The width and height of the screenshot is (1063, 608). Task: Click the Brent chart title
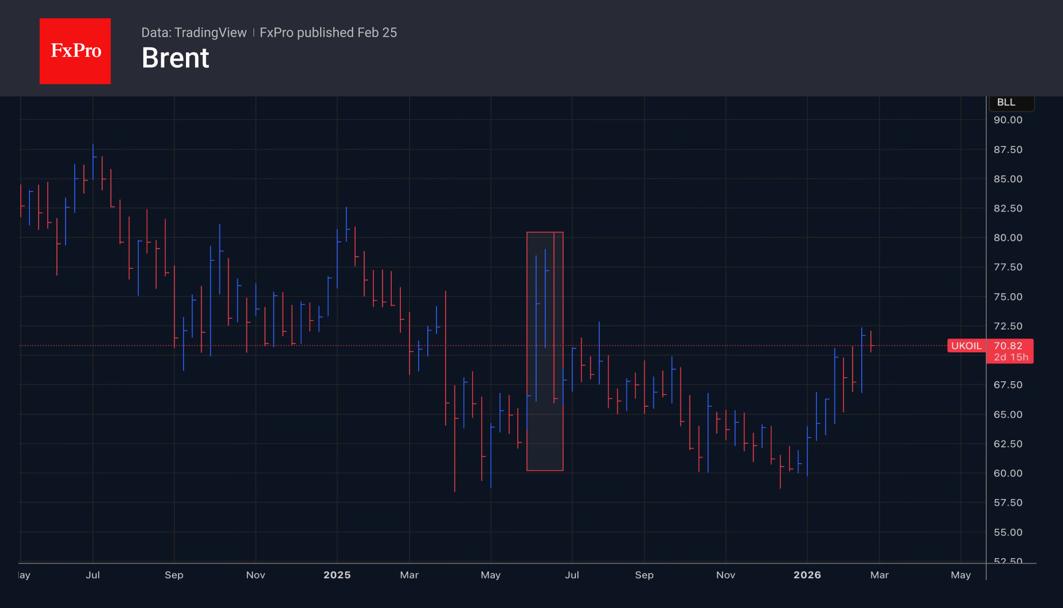point(175,58)
